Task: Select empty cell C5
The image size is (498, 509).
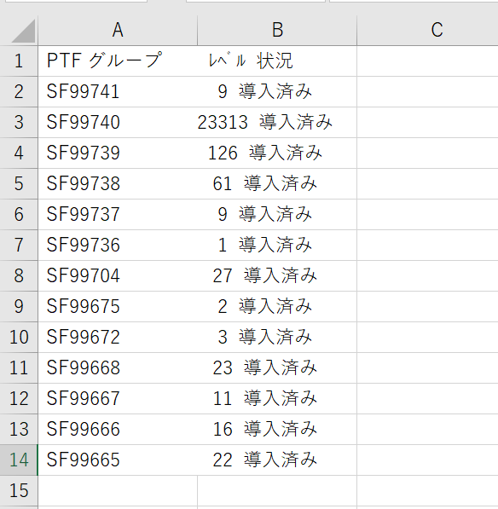Action: pos(427,183)
